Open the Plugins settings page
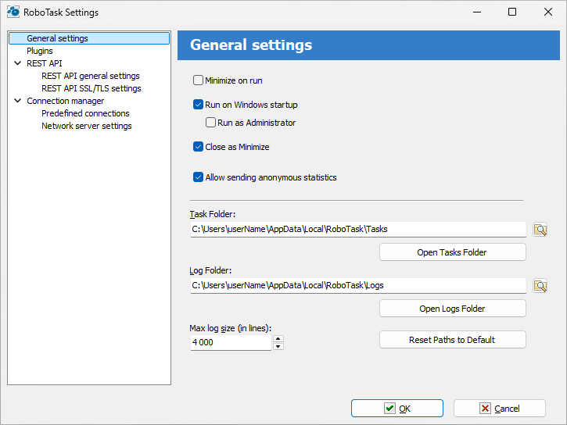Screen dimensions: 567x425 pos(40,51)
